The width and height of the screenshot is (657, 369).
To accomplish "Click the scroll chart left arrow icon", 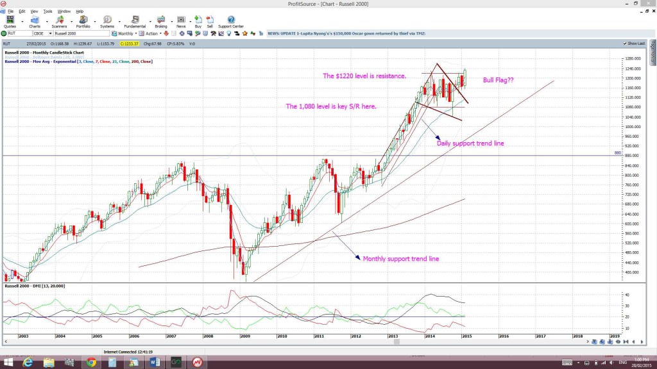I will 633,342.
